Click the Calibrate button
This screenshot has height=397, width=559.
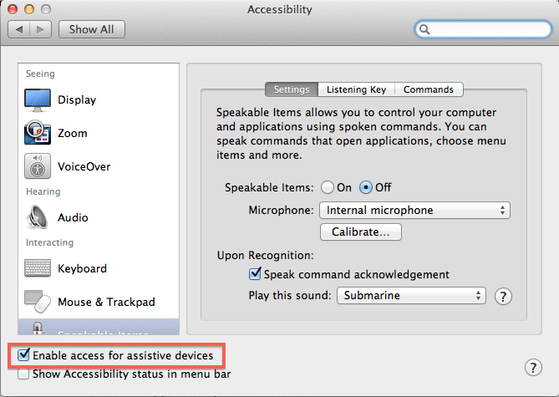361,232
